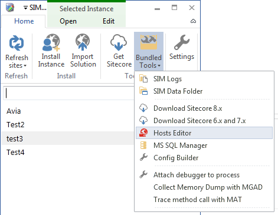278x215 pixels.
Task: Click the Attach debugger wrench icon
Action: pos(143,174)
